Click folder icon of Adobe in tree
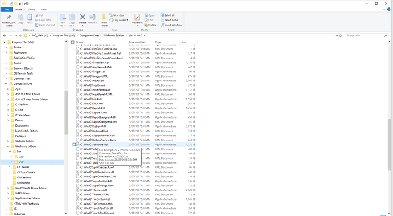Image resolution: width=393 pixels, height=216 pixels. [11, 47]
